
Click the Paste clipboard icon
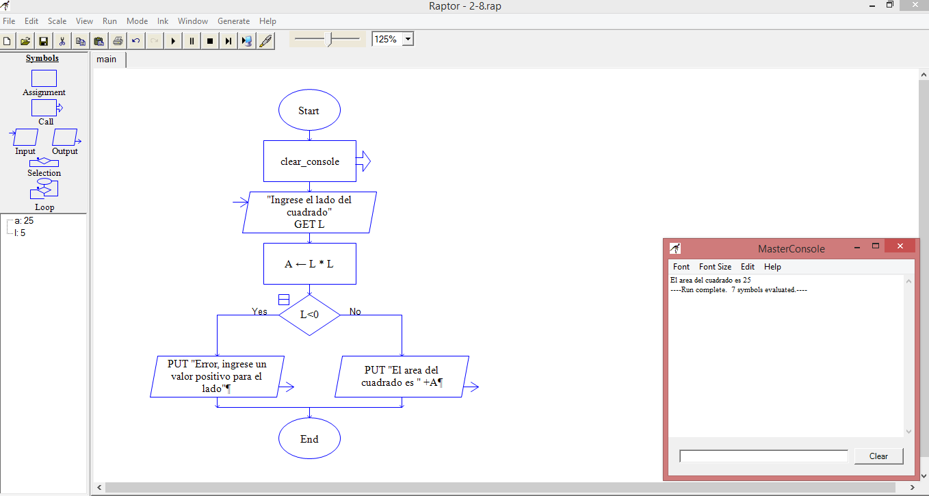[99, 41]
